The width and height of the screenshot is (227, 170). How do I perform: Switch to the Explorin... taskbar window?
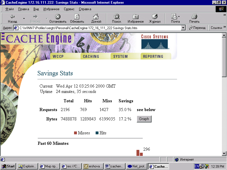tap(28, 166)
